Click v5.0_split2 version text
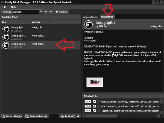This screenshot has height=123, width=164. [x=38, y=36]
